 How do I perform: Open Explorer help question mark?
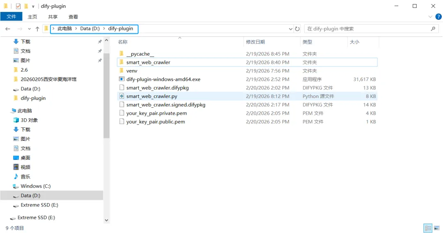(x=438, y=17)
